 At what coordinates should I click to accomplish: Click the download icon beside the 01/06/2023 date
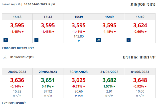[x=5, y=57]
